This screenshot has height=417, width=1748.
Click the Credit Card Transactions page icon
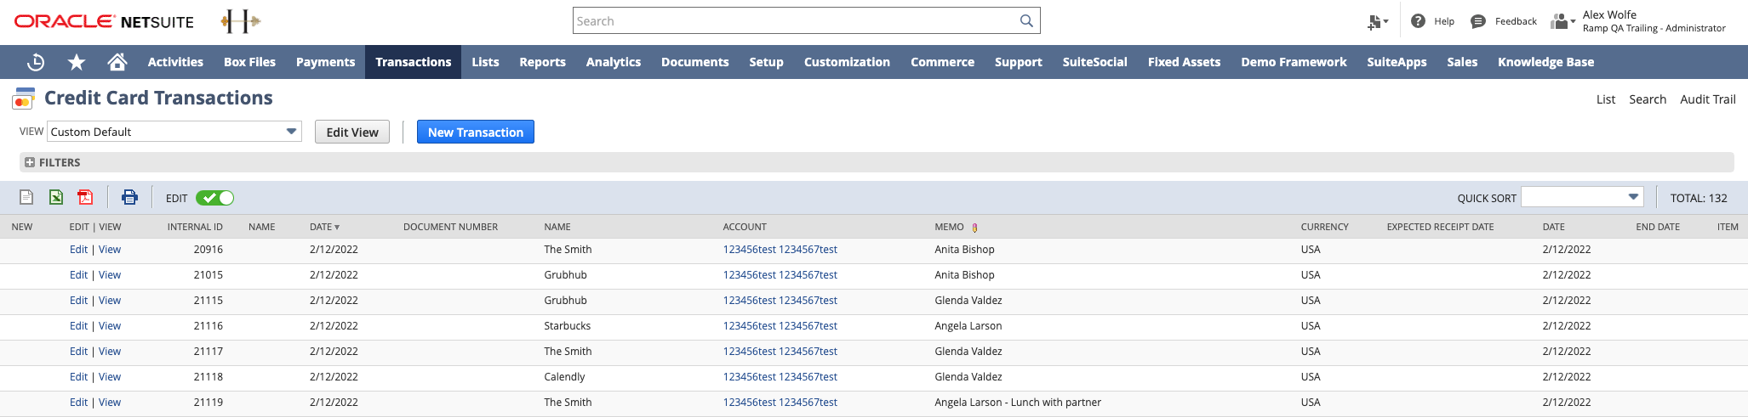pos(24,99)
